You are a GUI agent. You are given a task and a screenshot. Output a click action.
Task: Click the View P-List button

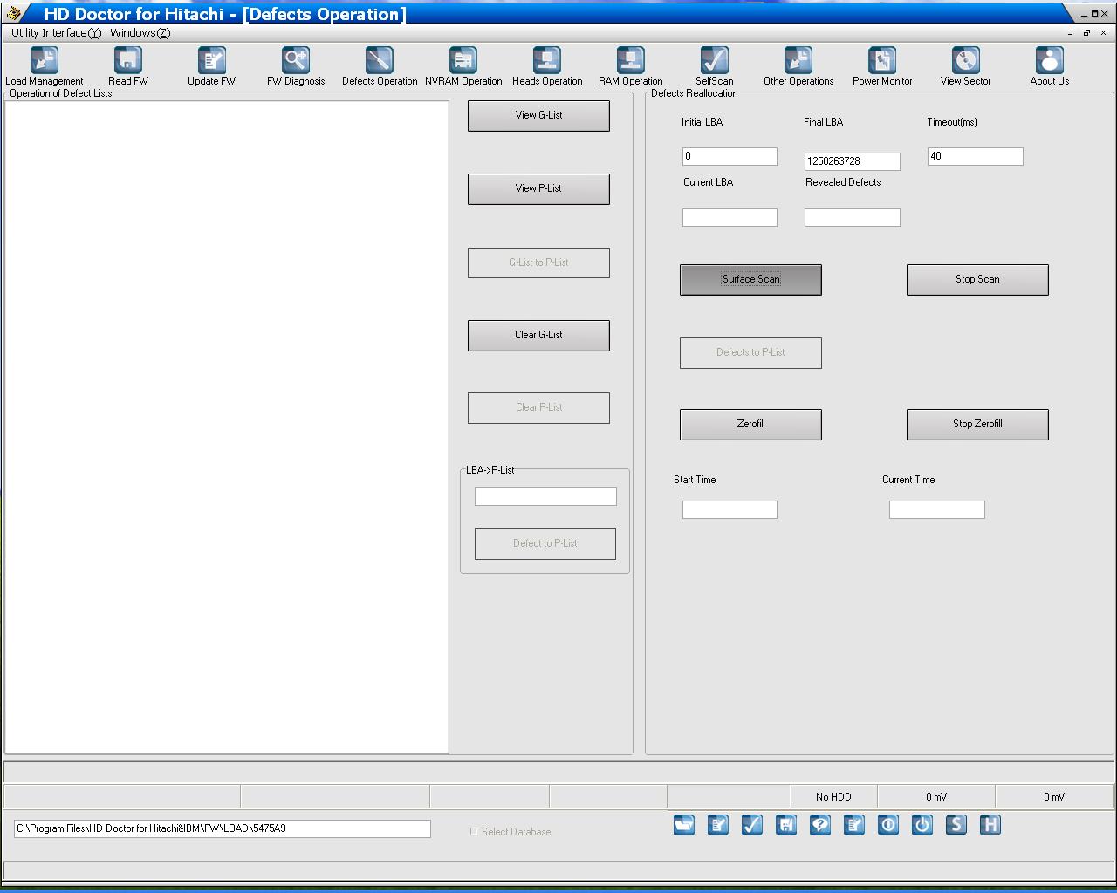pos(538,189)
